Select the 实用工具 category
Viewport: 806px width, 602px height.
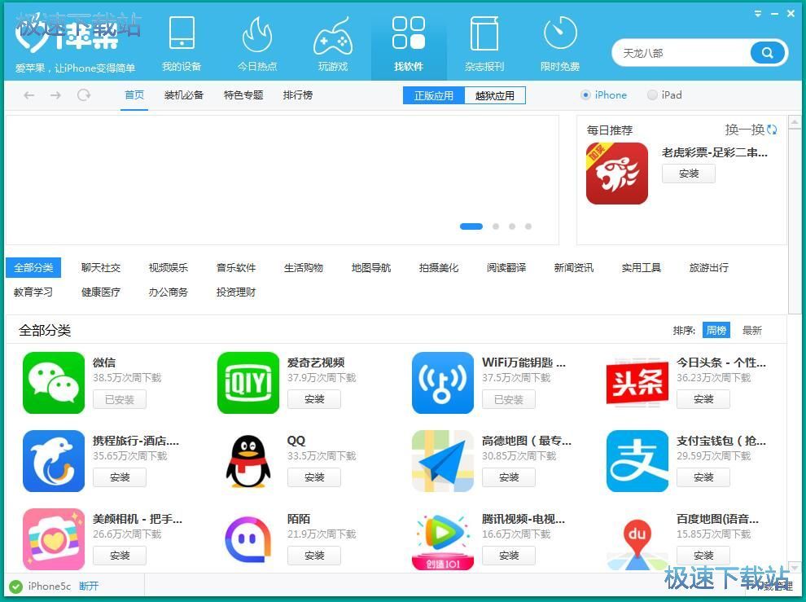coord(642,267)
